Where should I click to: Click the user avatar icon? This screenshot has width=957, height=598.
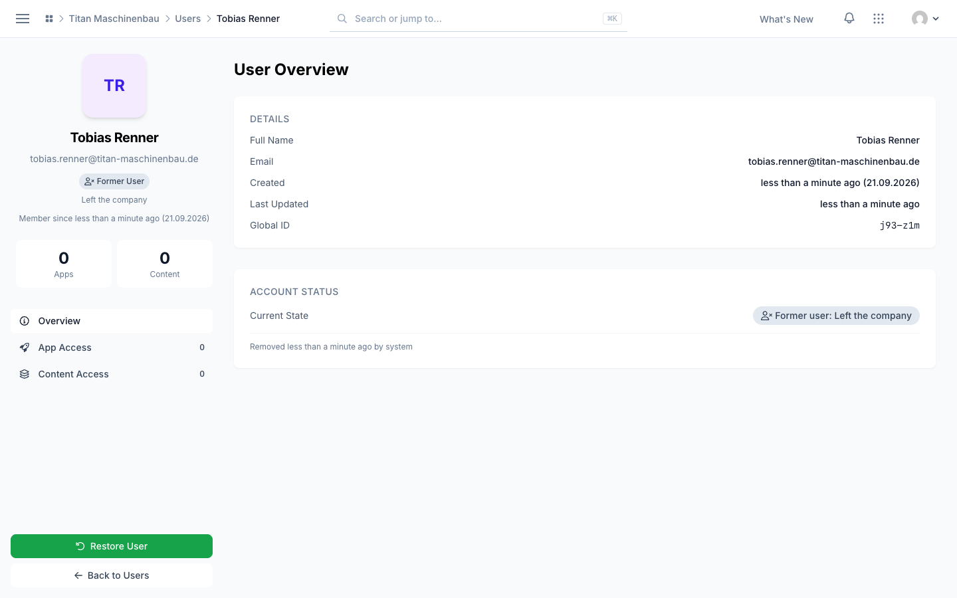(920, 19)
